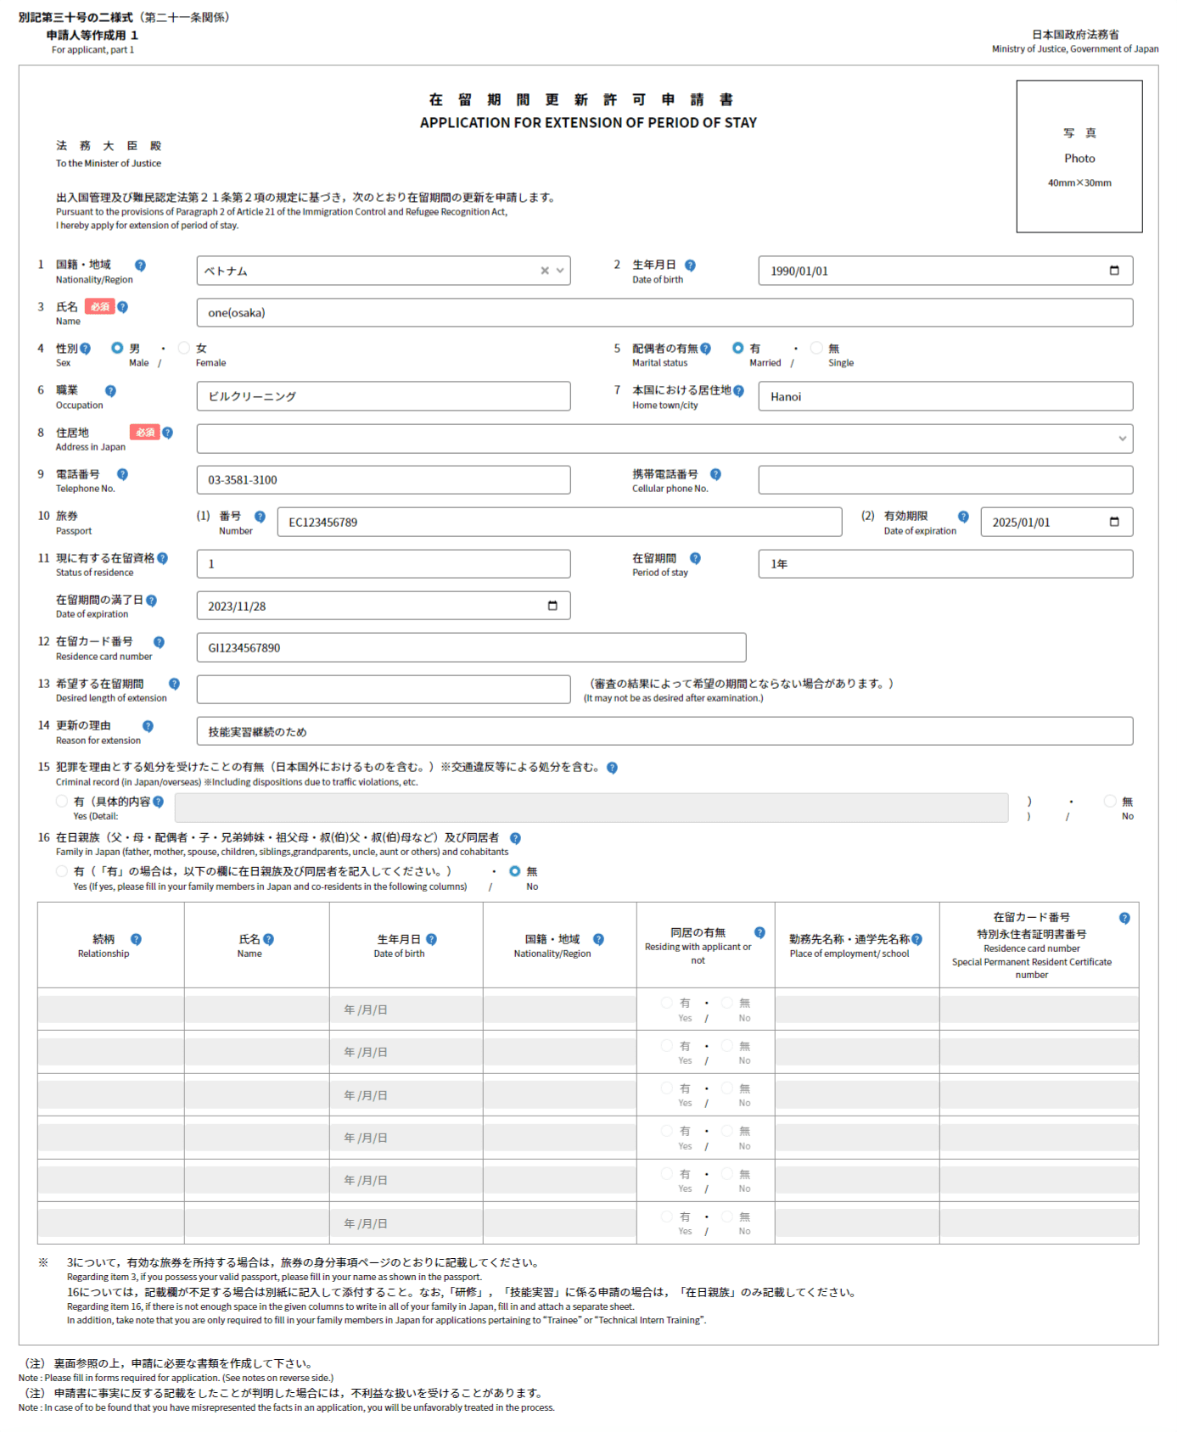Select Yes for family in Japan
The width and height of the screenshot is (1177, 1432).
(62, 871)
